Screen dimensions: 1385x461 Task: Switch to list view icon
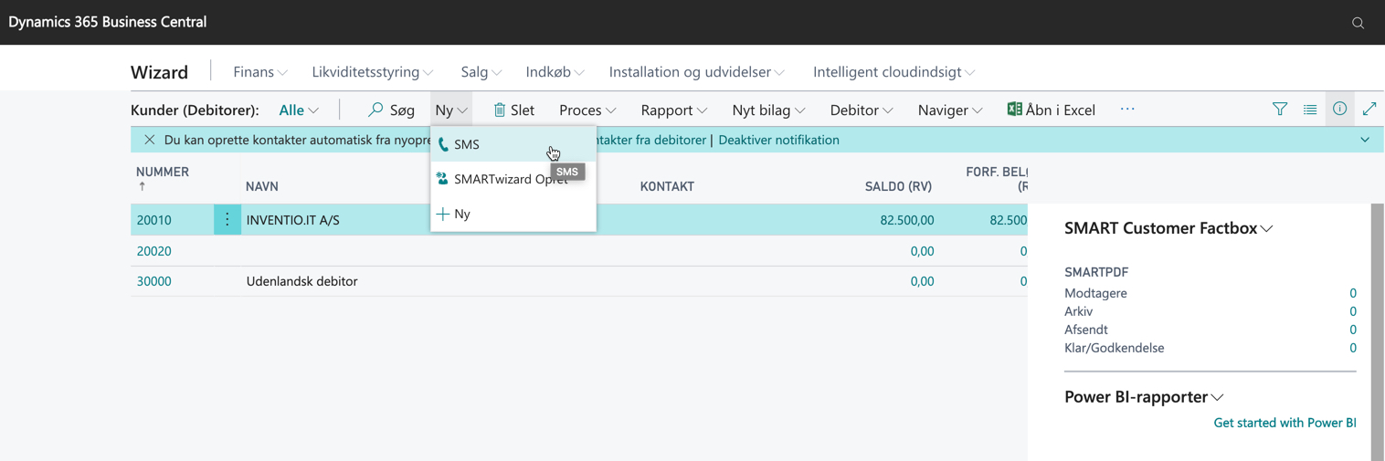[1310, 109]
